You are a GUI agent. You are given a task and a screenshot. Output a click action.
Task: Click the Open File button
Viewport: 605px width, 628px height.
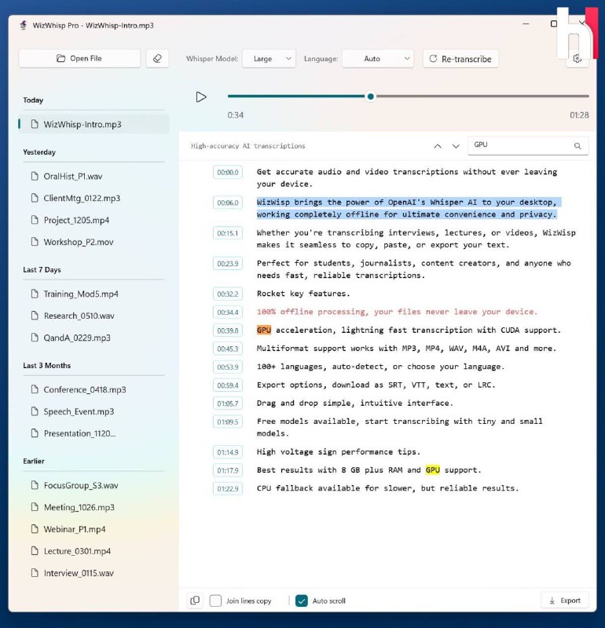(79, 58)
